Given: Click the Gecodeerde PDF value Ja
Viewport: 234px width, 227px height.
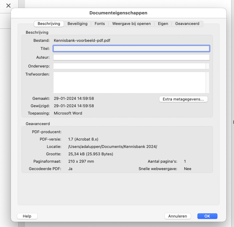Looking at the screenshot, I should (70, 169).
